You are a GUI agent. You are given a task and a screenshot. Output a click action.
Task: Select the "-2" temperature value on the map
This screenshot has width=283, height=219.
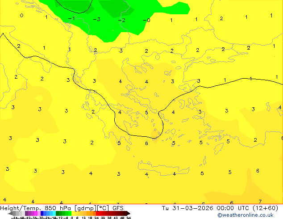coord(122,20)
